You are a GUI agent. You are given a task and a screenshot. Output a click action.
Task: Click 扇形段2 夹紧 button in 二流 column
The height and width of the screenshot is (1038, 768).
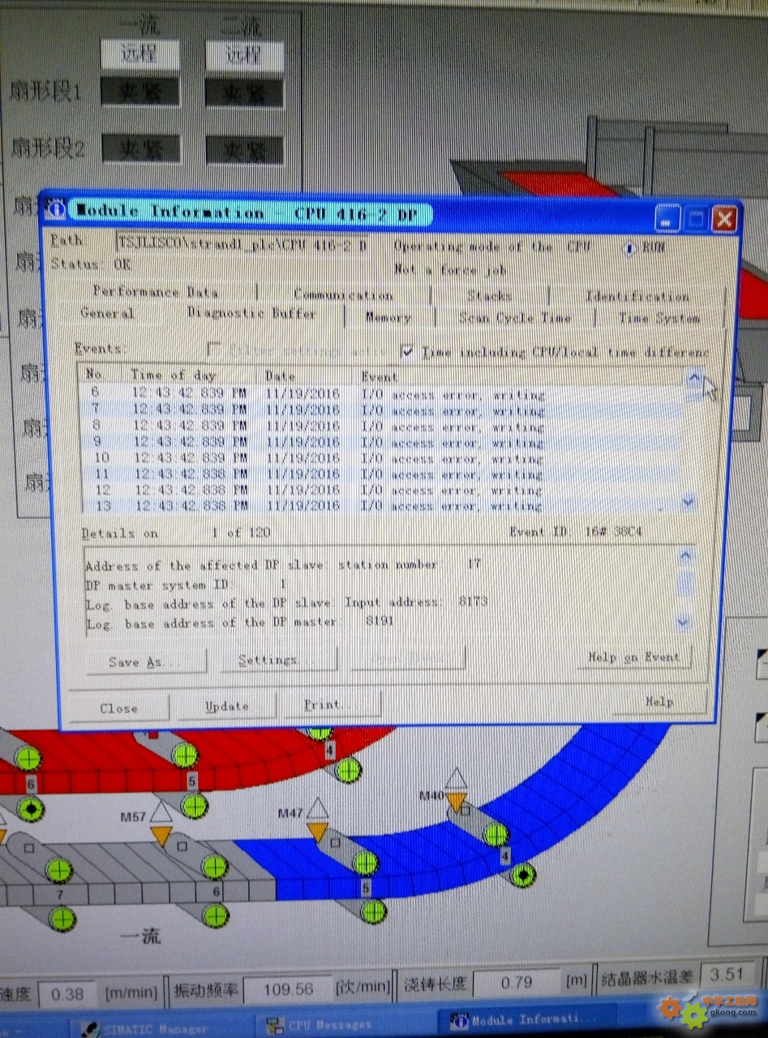click(x=244, y=151)
